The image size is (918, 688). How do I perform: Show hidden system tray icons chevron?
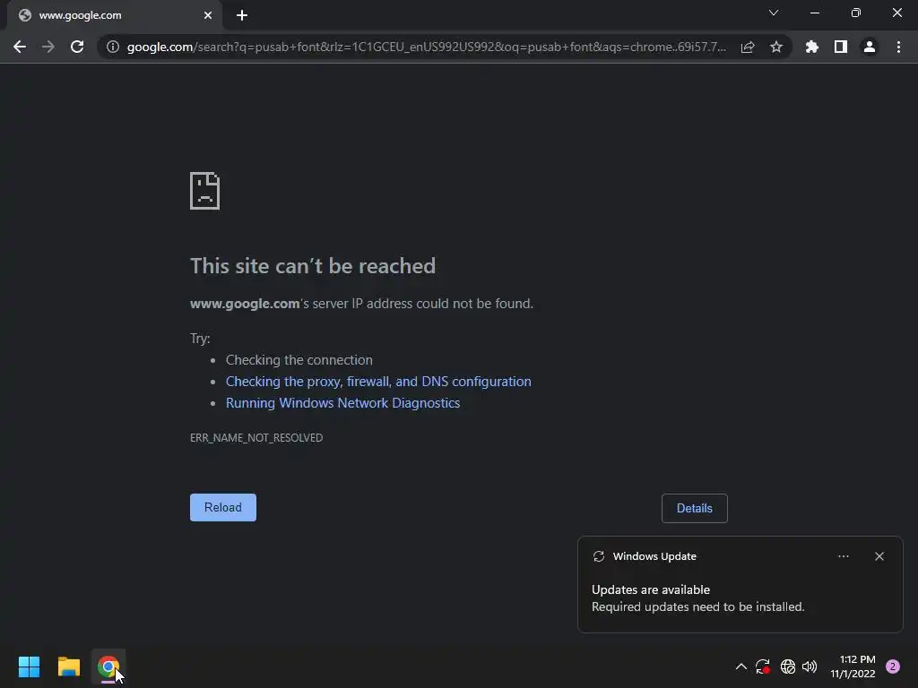click(x=741, y=666)
